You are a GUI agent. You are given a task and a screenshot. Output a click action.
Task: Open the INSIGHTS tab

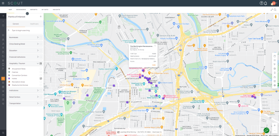point(57,10)
